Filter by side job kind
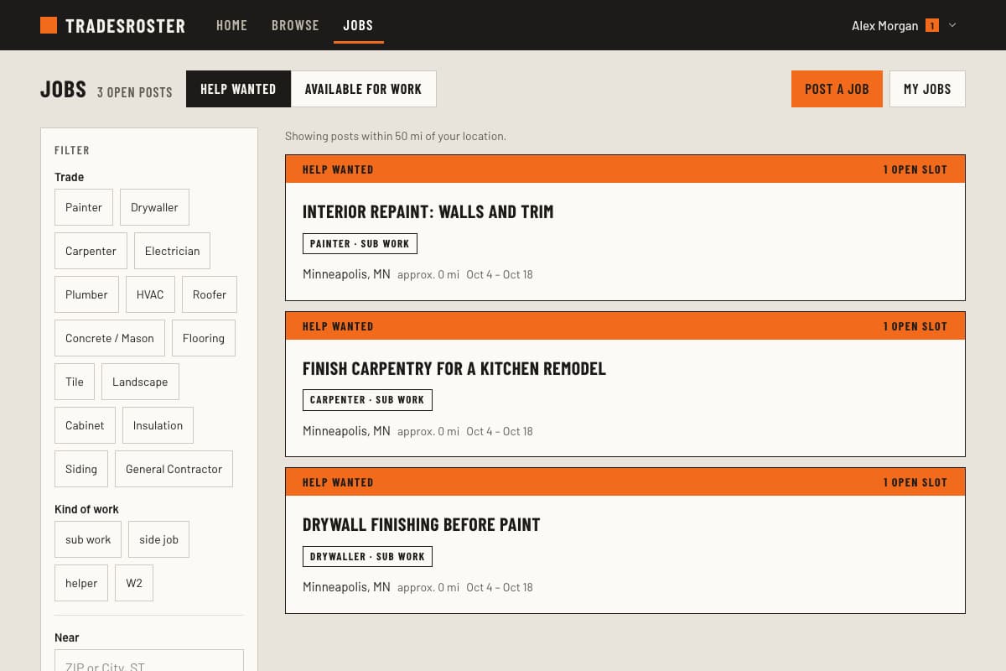The height and width of the screenshot is (671, 1006). pyautogui.click(x=158, y=539)
